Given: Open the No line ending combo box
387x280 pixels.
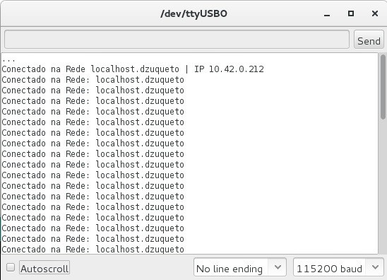Looking at the screenshot, I should 240,267.
